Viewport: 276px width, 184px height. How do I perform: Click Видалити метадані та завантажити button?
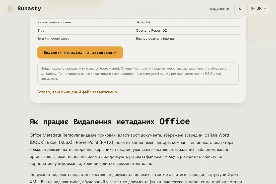80,52
